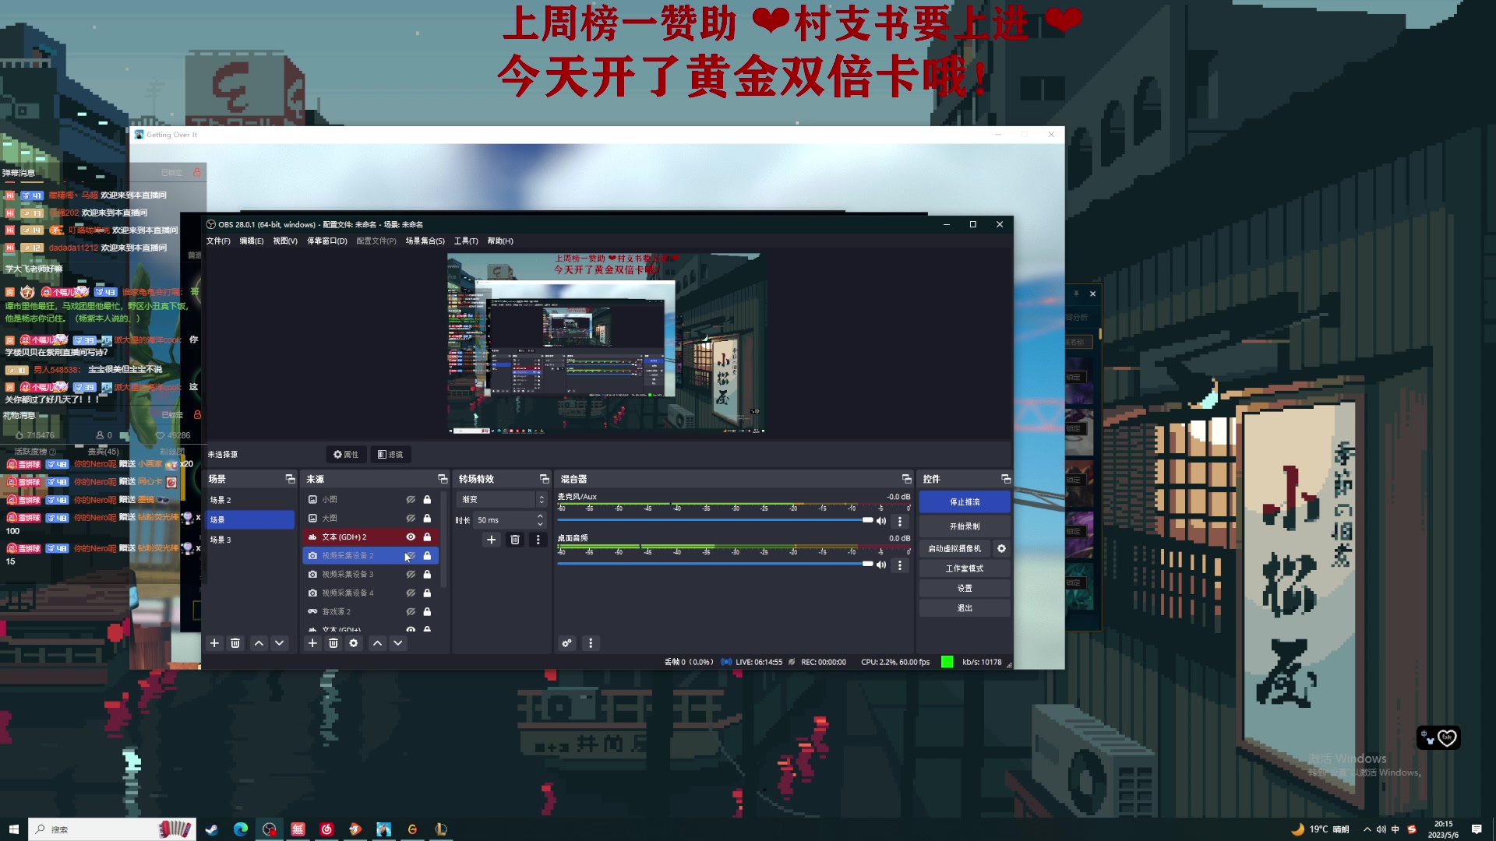Open the 麦克风/Aux three-dot options menu

pyautogui.click(x=900, y=521)
